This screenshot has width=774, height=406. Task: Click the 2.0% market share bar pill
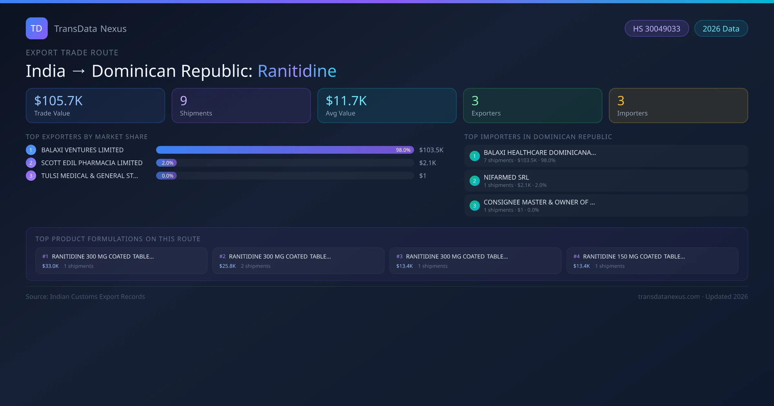point(166,163)
